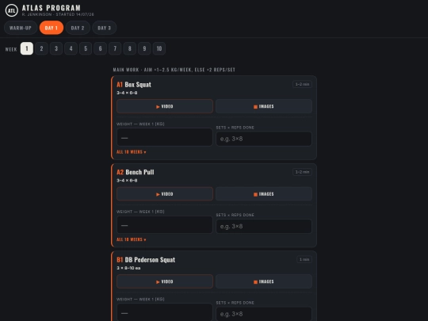Expand All 10 Weeks under Bench Pull

click(132, 239)
